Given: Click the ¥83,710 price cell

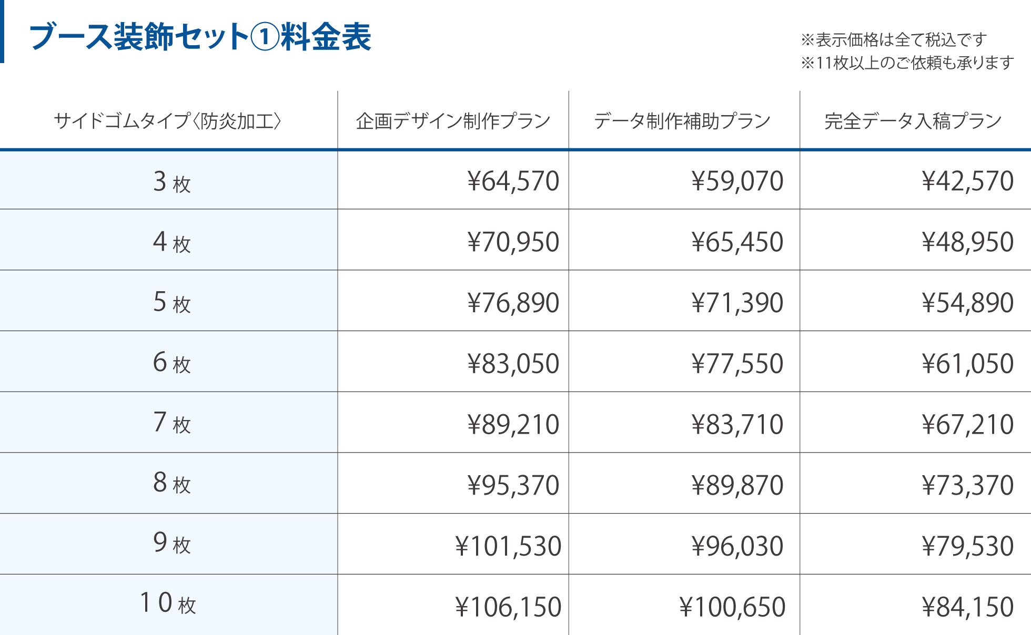Looking at the screenshot, I should (x=737, y=424).
